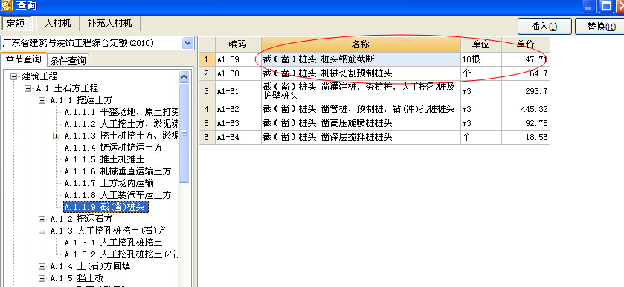Click code cell A1-64
The height and width of the screenshot is (287, 624).
coord(238,137)
